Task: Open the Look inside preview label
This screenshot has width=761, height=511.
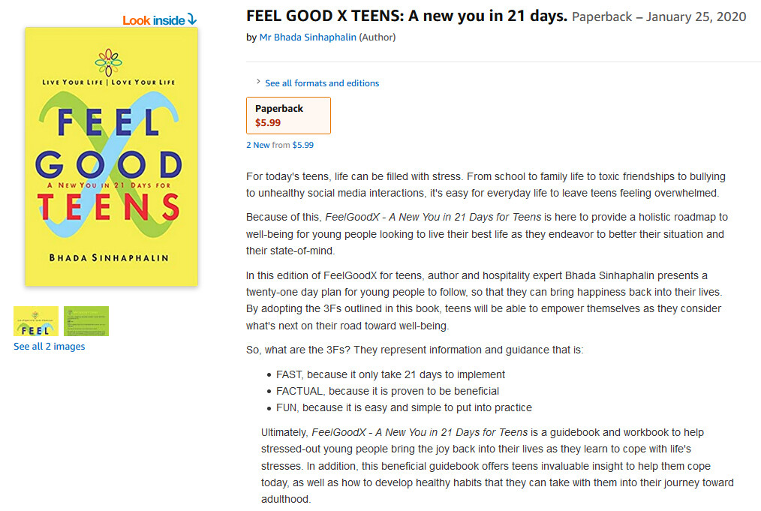Action: (x=154, y=20)
